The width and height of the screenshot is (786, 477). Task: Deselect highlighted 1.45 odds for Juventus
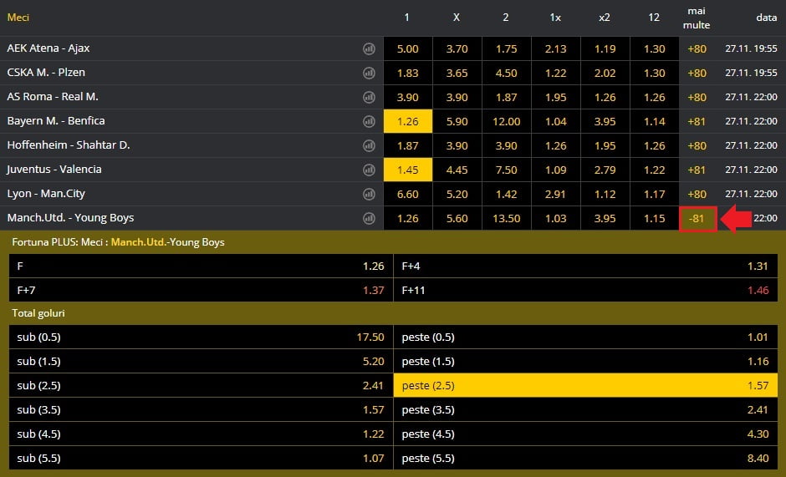(x=408, y=170)
